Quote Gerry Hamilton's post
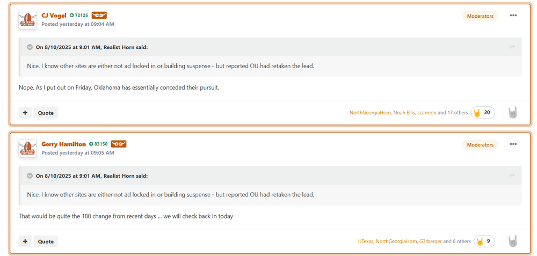537x256 pixels. (x=46, y=242)
